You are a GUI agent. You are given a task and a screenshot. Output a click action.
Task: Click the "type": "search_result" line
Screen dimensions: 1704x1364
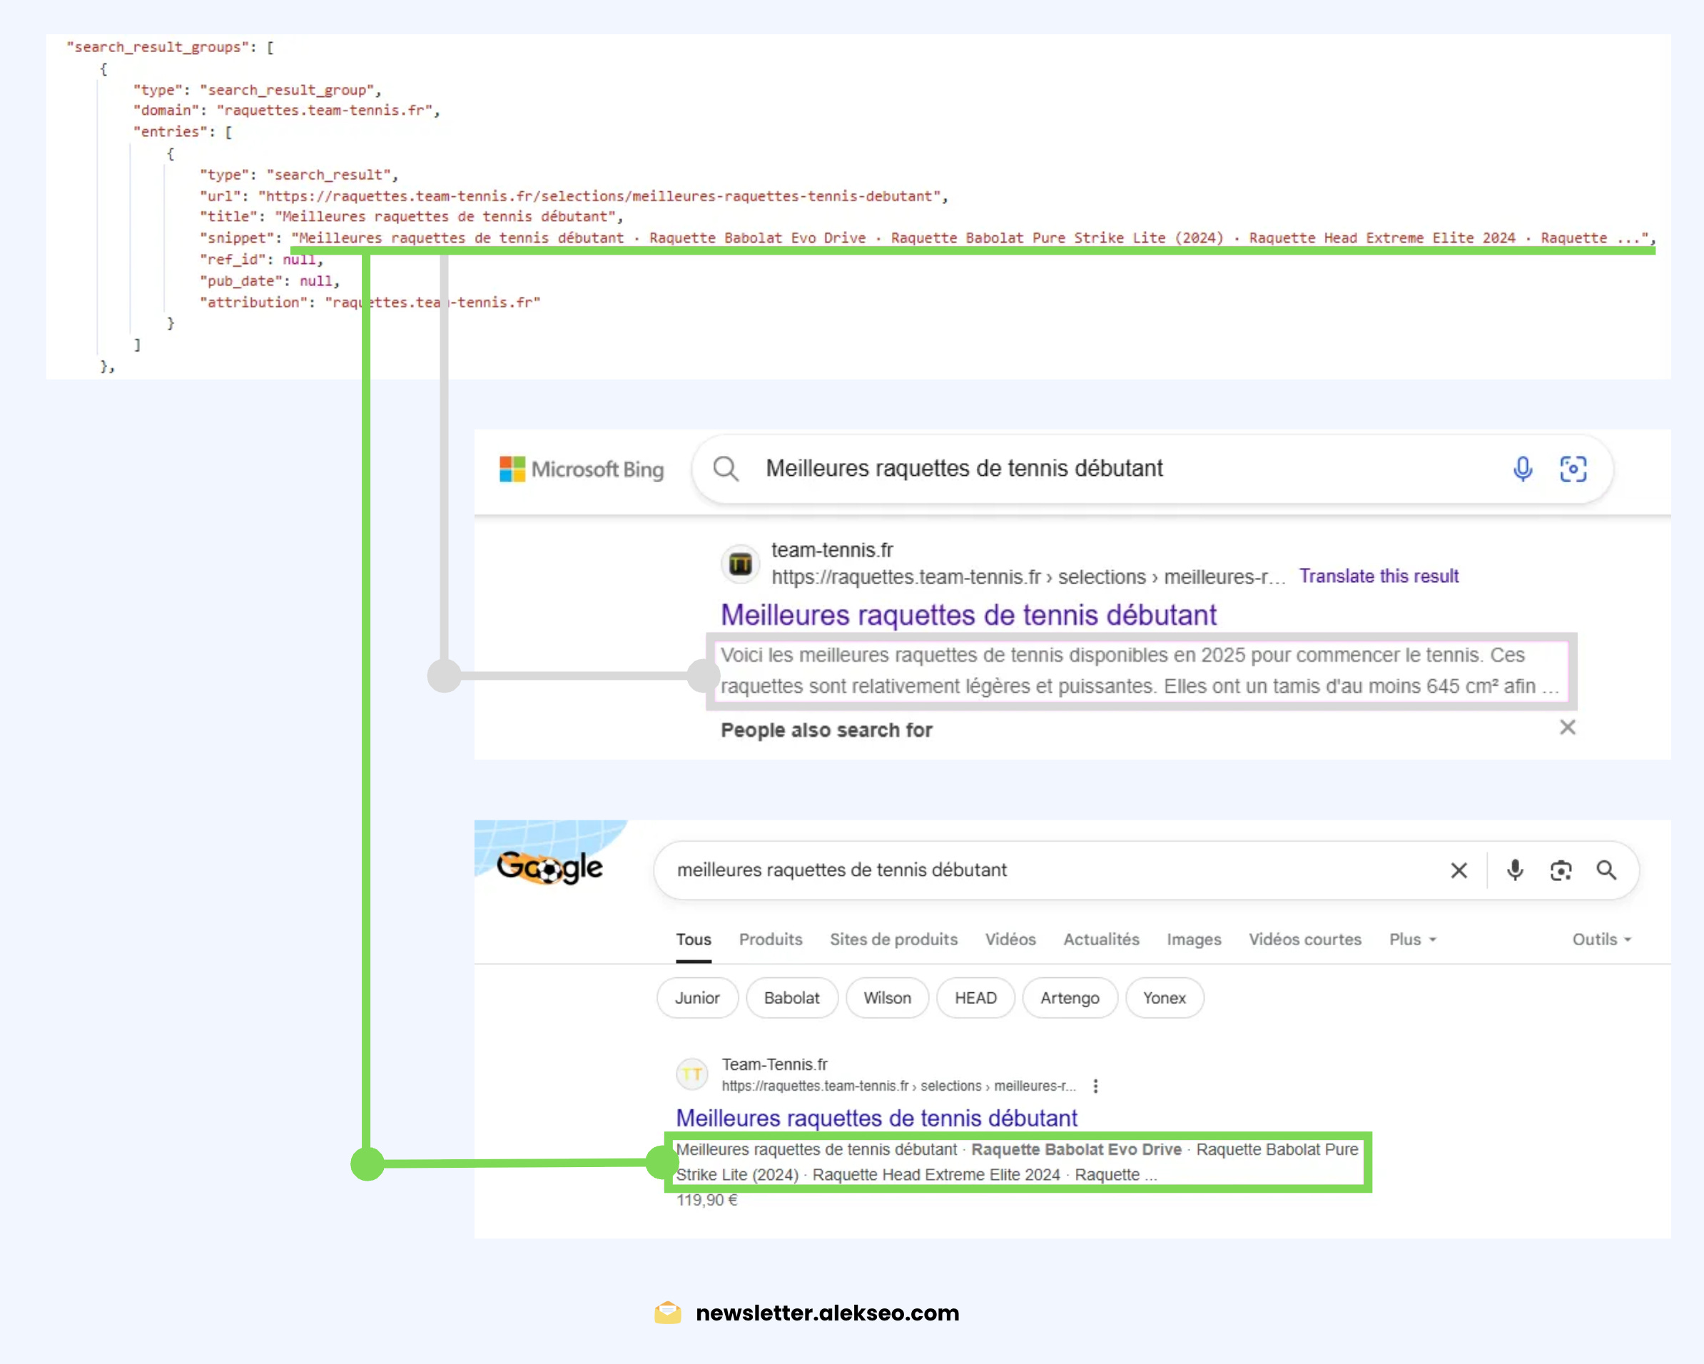click(x=299, y=175)
